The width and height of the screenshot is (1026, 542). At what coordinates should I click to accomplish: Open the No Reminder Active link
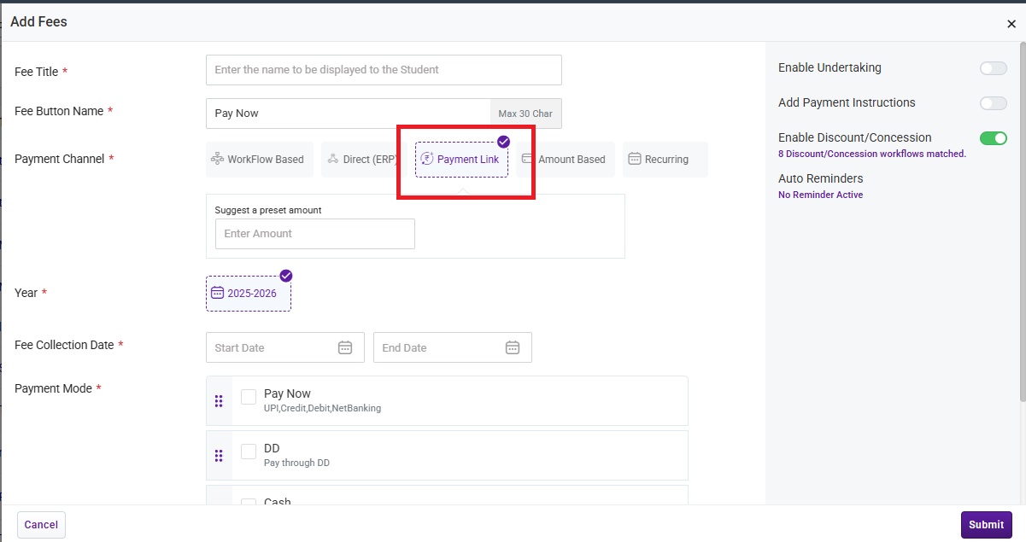(x=820, y=195)
